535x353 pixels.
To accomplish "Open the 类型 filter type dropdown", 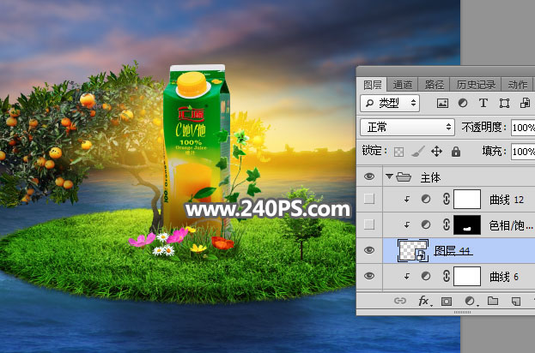I will 390,103.
